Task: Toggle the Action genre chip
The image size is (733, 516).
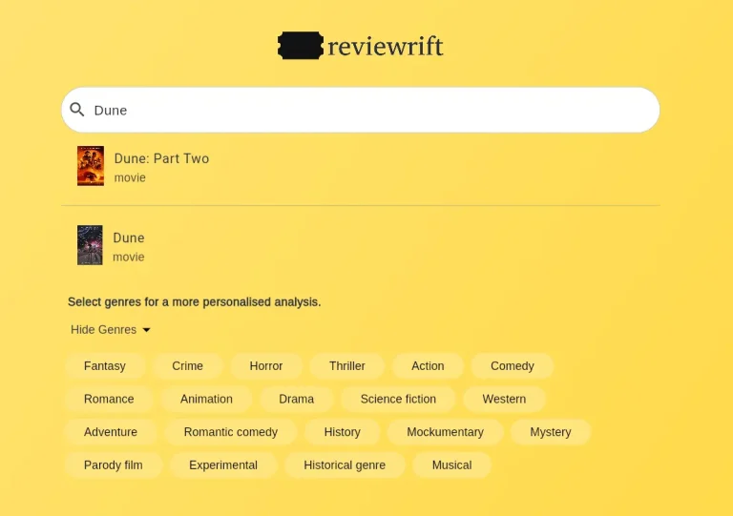Action: [428, 366]
